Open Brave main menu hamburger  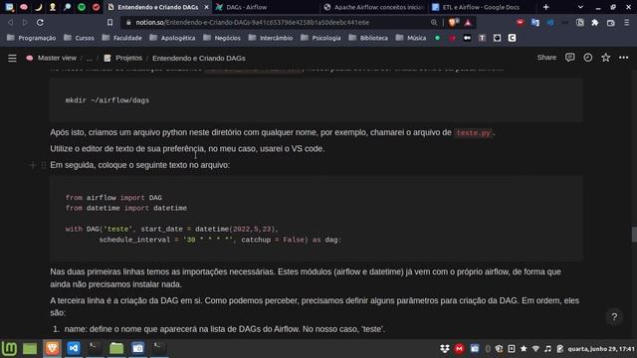627,23
